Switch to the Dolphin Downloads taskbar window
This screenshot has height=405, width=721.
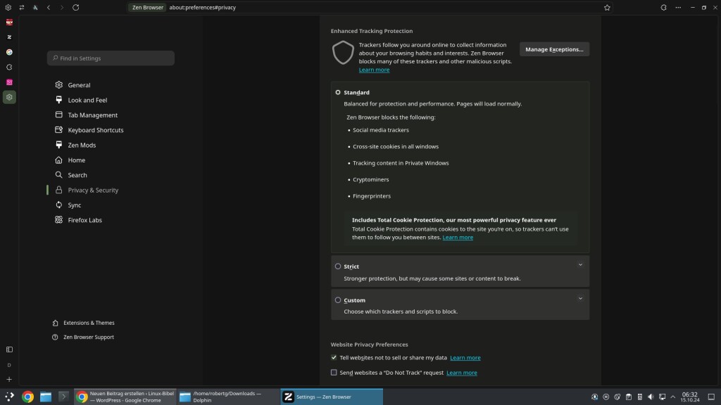click(228, 397)
